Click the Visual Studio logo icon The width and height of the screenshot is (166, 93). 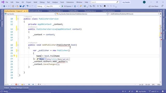(x=3, y=2)
